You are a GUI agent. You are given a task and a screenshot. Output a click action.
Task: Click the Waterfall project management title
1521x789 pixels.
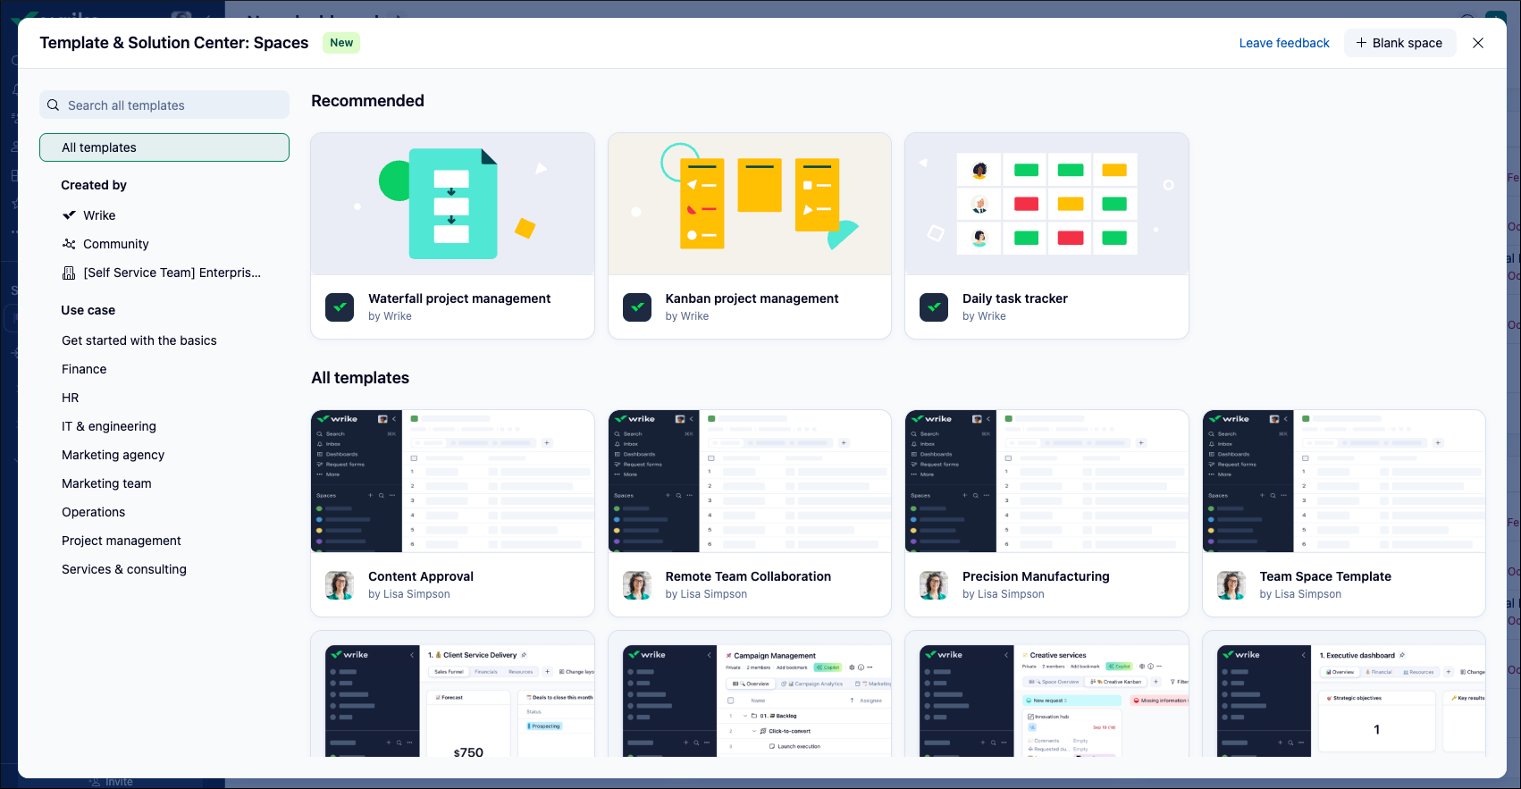[x=459, y=298]
